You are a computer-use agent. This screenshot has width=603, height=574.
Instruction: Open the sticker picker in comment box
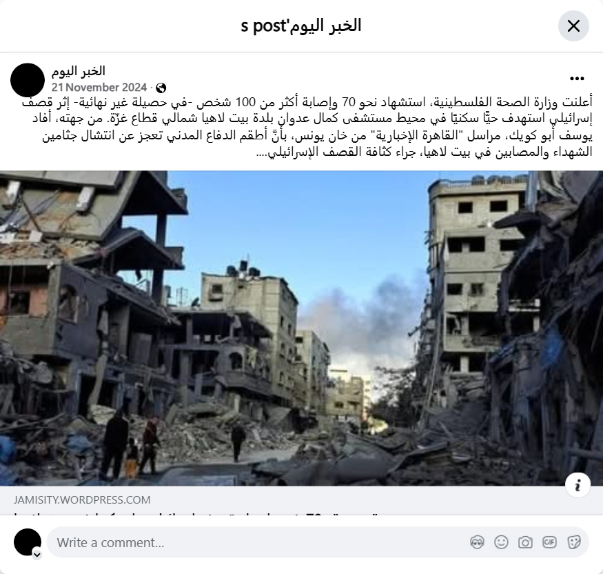click(x=573, y=542)
